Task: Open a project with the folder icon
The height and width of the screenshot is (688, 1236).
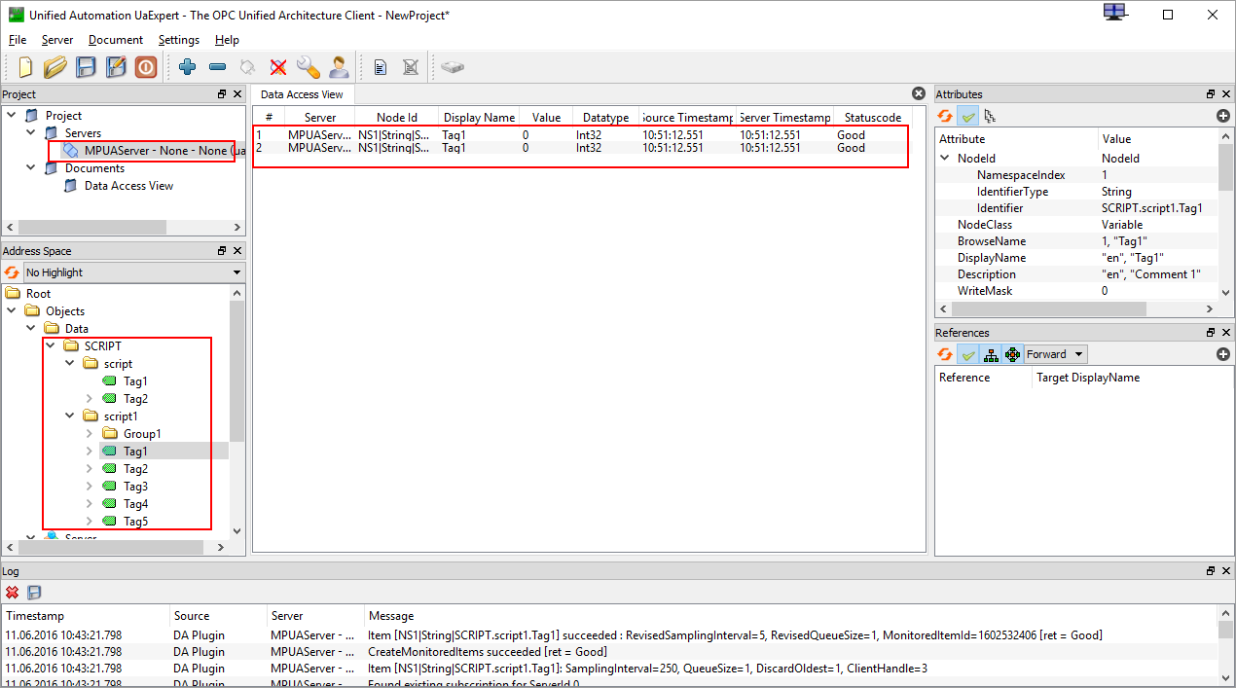Action: [x=55, y=67]
